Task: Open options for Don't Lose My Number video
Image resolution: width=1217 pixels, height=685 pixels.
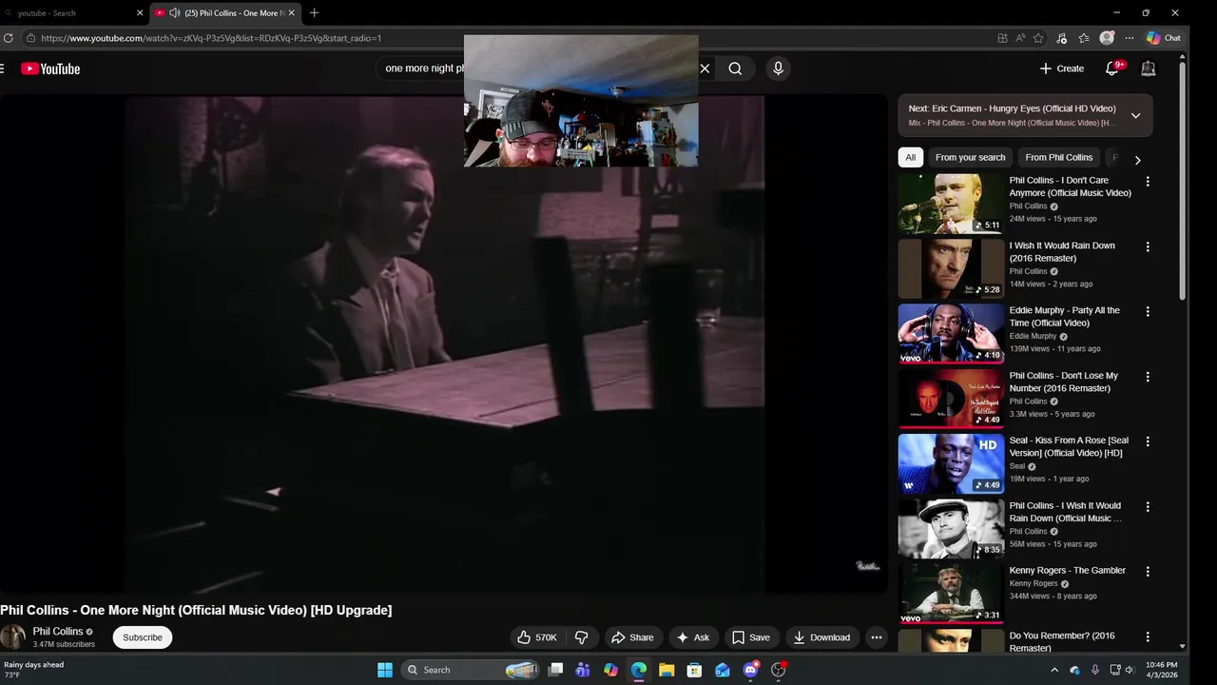Action: click(x=1148, y=377)
